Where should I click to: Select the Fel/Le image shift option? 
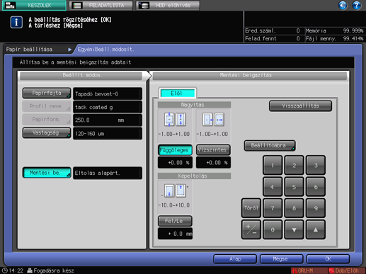(175, 221)
